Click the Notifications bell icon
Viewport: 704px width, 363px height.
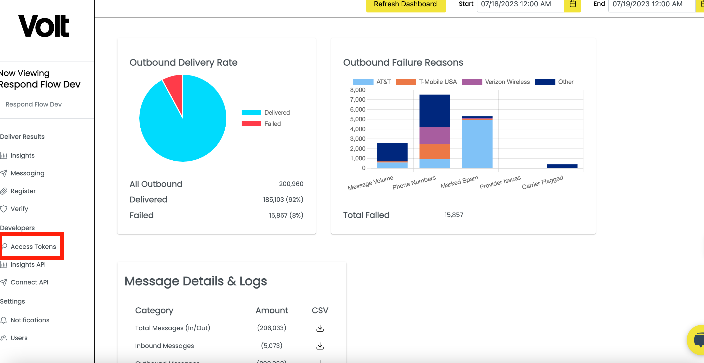click(4, 320)
